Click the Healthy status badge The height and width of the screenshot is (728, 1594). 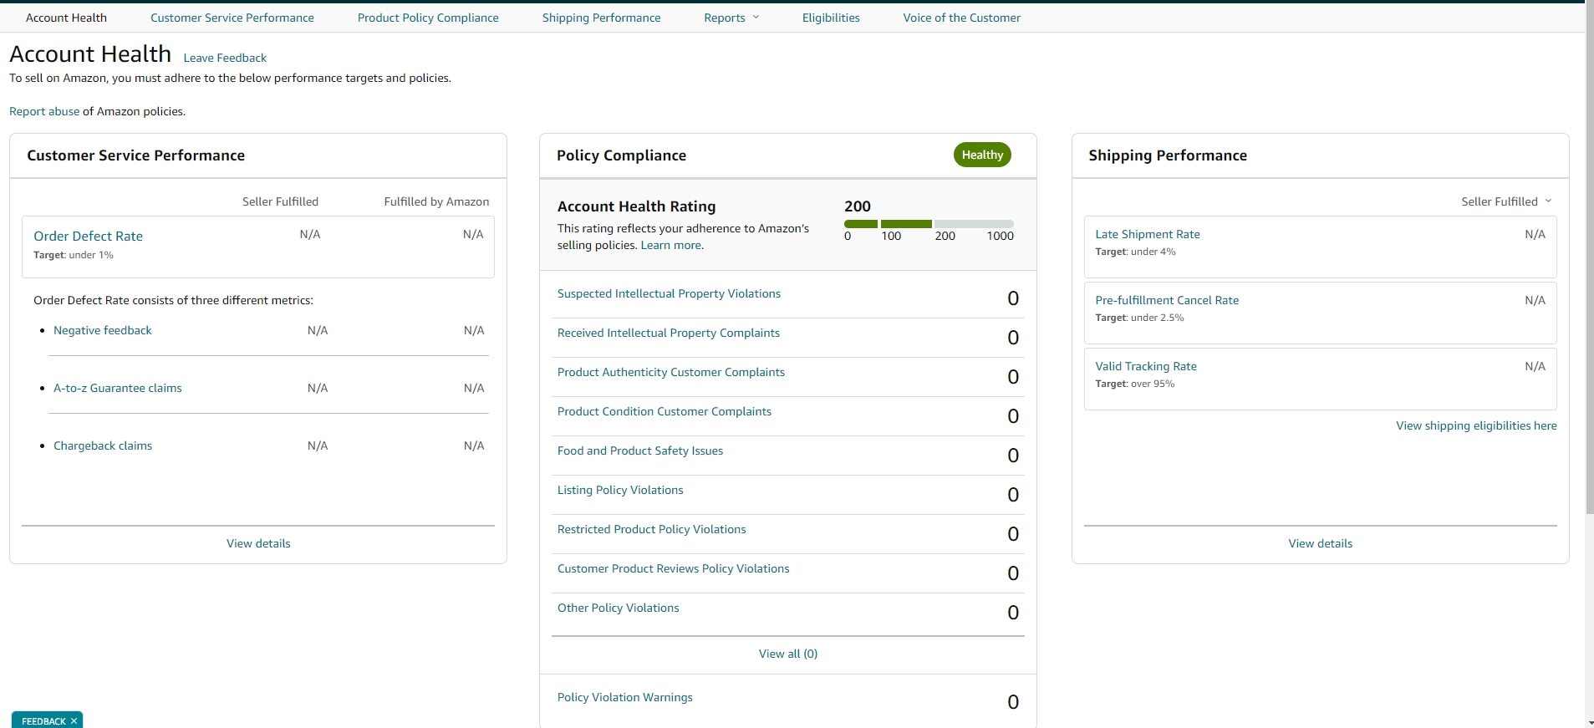(x=982, y=155)
